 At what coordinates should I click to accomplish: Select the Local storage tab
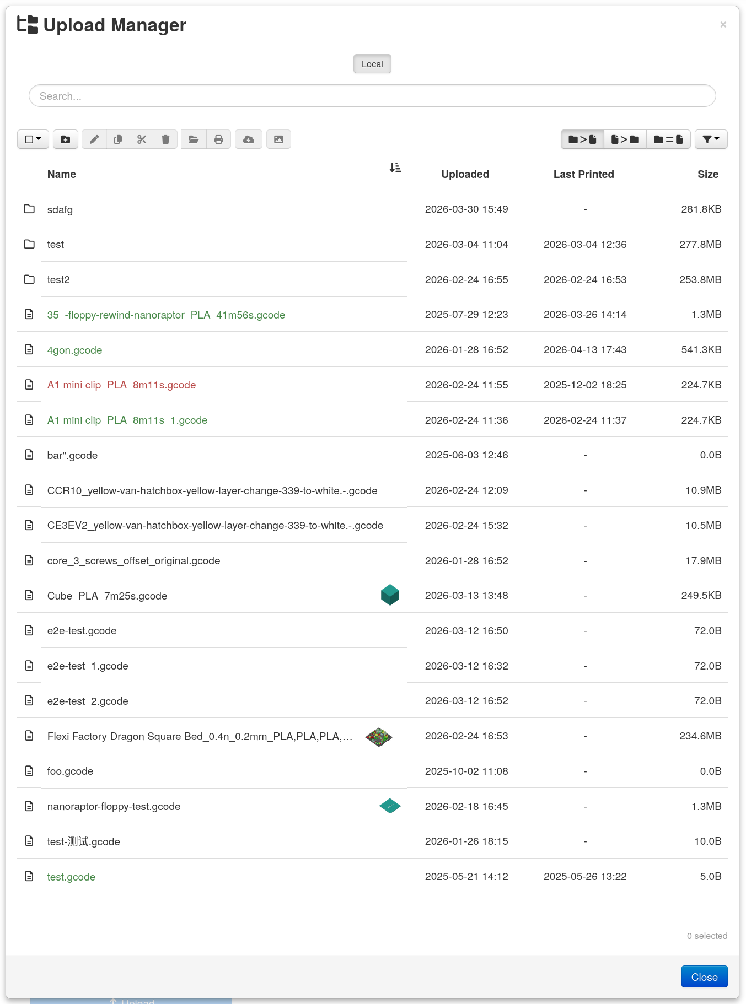[x=372, y=64]
